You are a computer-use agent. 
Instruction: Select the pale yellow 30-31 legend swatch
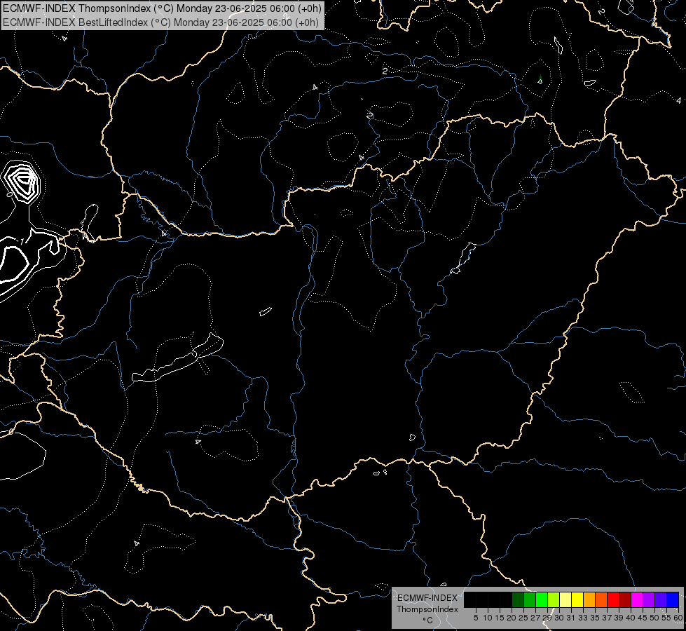(565, 599)
